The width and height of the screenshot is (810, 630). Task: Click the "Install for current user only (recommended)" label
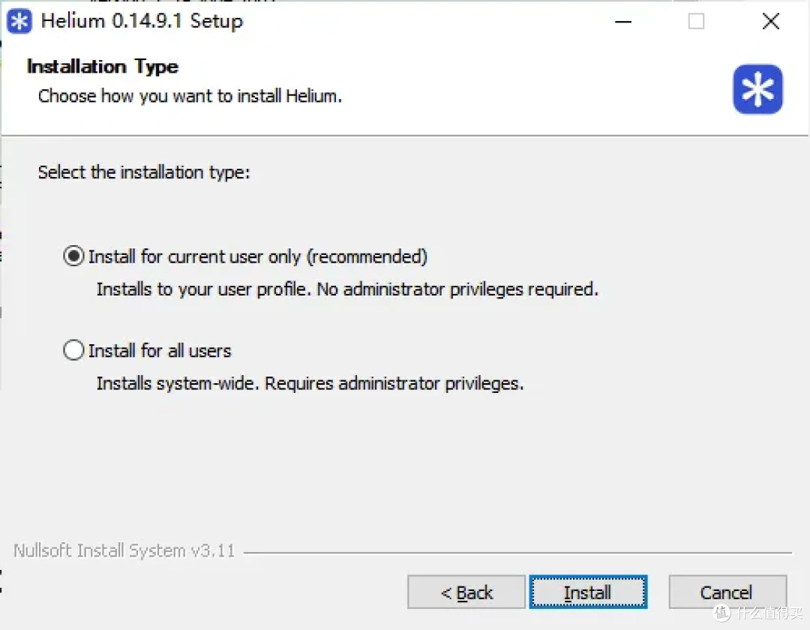[258, 256]
